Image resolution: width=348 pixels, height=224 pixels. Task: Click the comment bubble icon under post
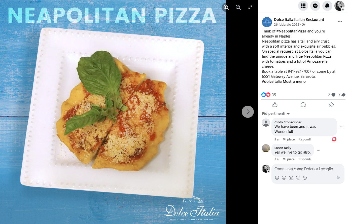[x=303, y=105]
